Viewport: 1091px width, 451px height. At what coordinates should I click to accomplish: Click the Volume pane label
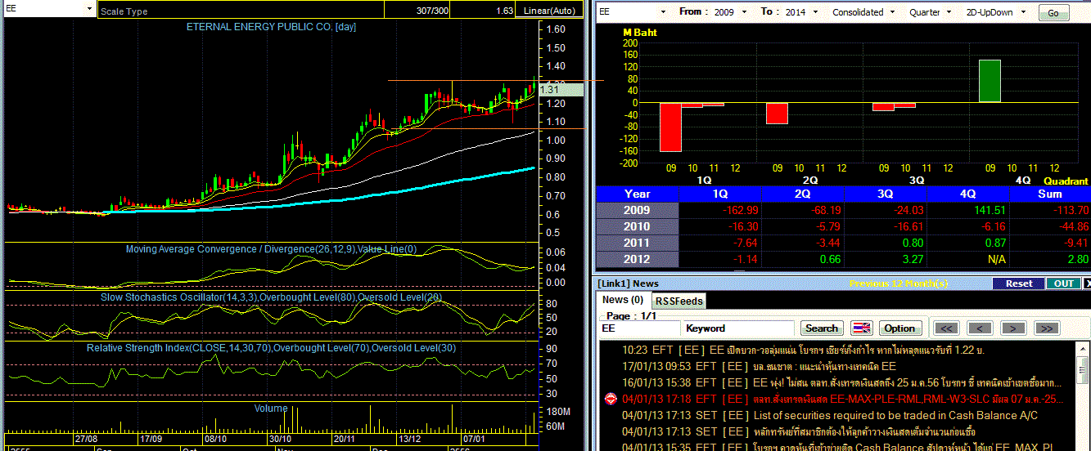click(271, 409)
